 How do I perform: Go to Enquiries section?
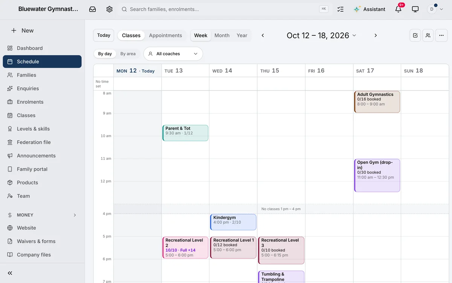coord(42,88)
